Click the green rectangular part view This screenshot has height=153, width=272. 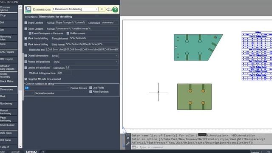(x=194, y=96)
